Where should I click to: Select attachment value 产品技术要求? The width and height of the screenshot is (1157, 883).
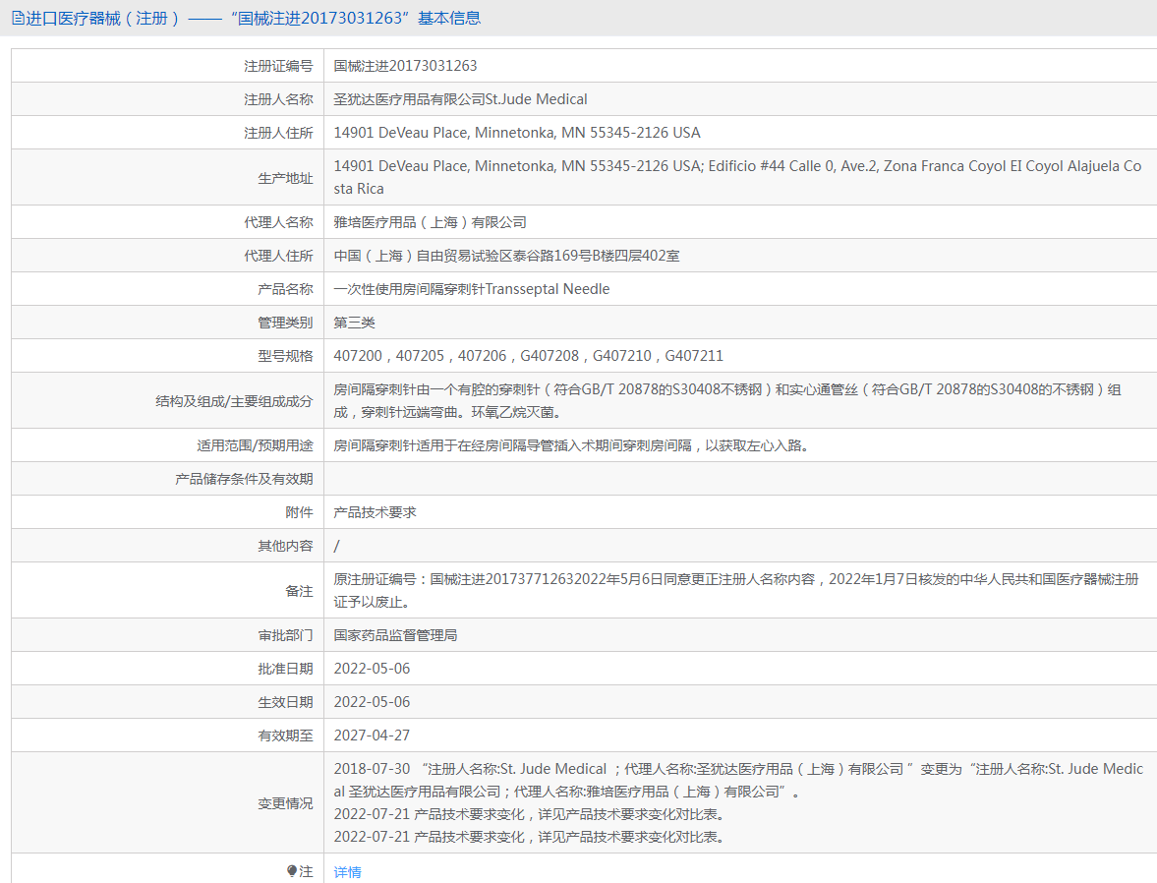375,512
